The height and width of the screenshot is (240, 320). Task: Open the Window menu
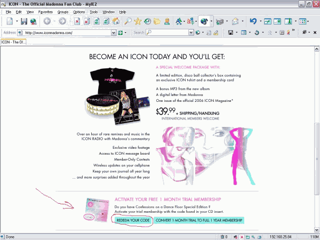tap(109, 12)
